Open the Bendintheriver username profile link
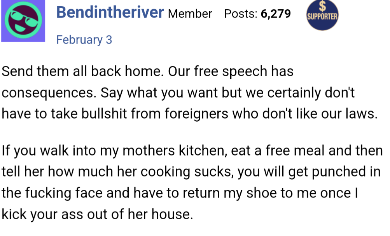This screenshot has width=390, height=236. (110, 13)
